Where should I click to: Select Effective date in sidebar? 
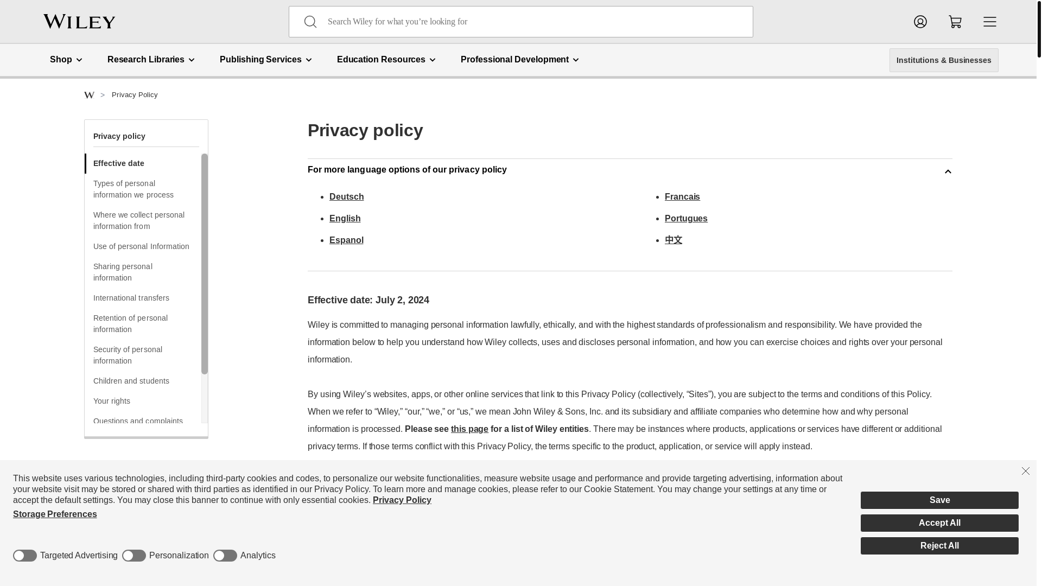point(119,163)
